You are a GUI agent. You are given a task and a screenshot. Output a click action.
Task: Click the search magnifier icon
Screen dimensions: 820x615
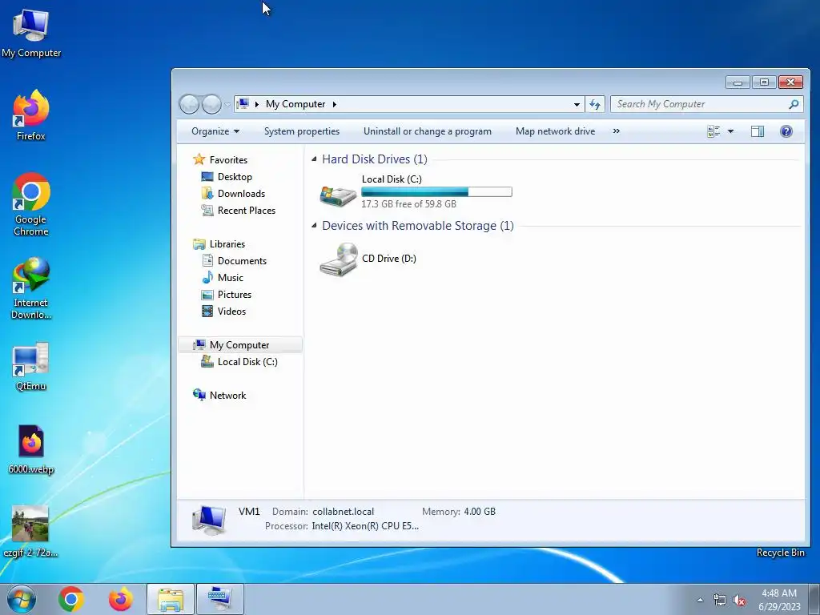[794, 104]
